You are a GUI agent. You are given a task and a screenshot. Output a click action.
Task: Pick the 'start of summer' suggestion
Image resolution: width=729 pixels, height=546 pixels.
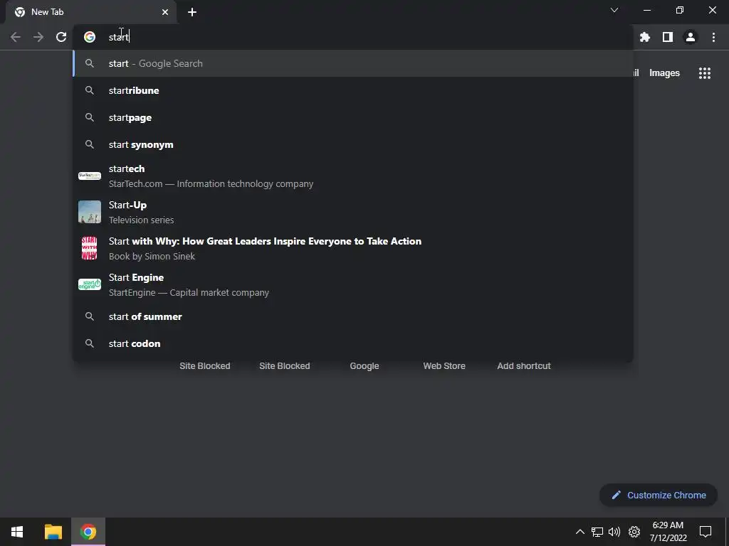(353, 316)
